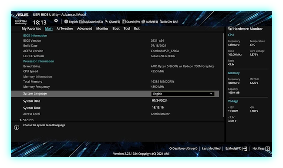Click +12V reading 11.980 V
The width and height of the screenshot is (283, 168).
(x=233, y=111)
